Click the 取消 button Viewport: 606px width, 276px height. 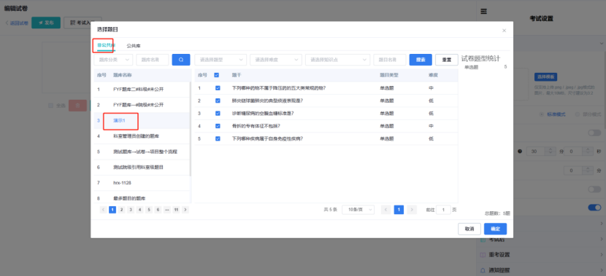(469, 229)
